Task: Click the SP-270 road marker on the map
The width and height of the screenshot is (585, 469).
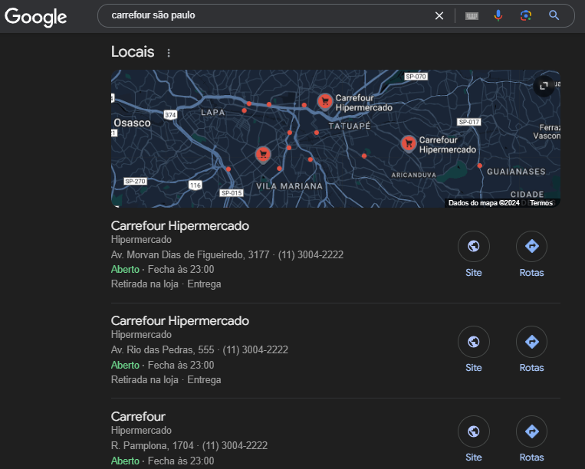Action: 135,181
